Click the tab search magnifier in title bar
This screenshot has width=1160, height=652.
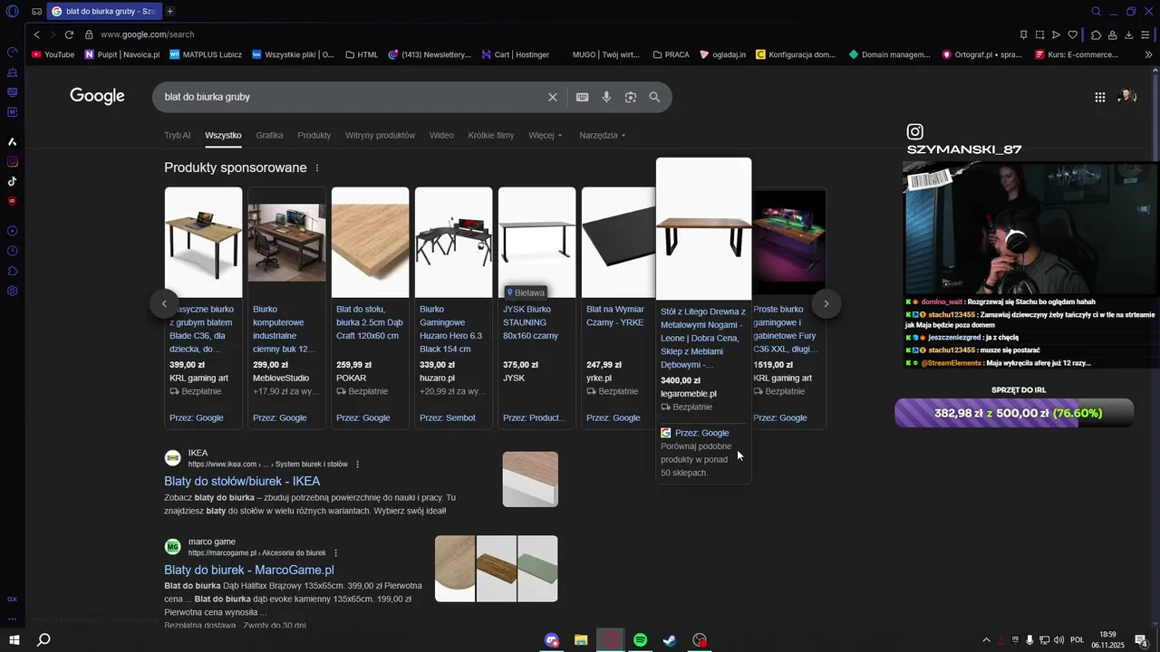click(1096, 12)
